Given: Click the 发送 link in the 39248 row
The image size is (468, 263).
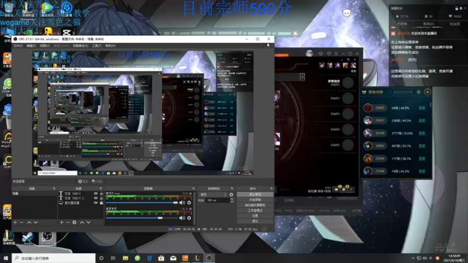Looking at the screenshot, I should pyautogui.click(x=422, y=133).
